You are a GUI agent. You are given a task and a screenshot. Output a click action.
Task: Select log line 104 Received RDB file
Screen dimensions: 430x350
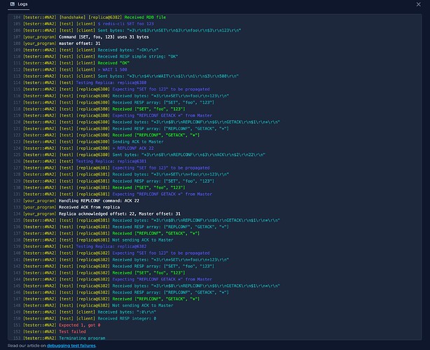tap(95, 17)
